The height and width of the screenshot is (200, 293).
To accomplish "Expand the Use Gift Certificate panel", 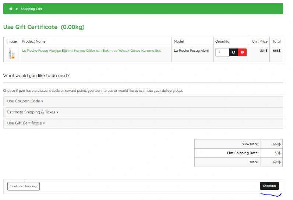I will click(26, 123).
